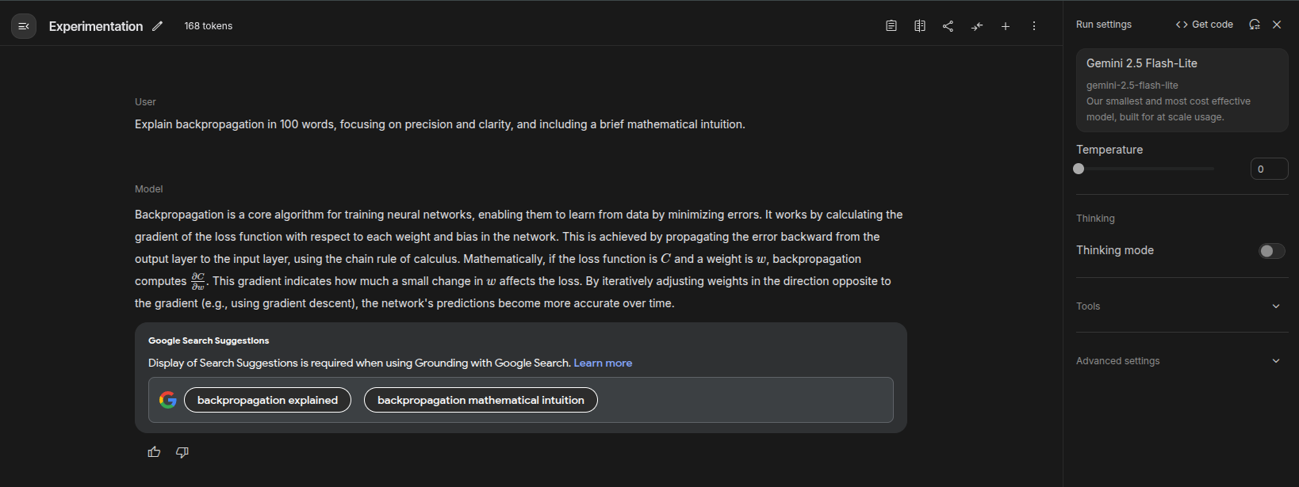Open compare mode split-view icon
Viewport: 1299px width, 487px height.
(x=920, y=26)
